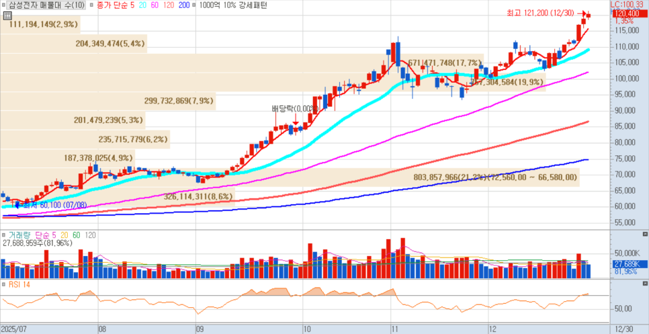Click the 111,194,149(2.9%) volume profile label

44,24
